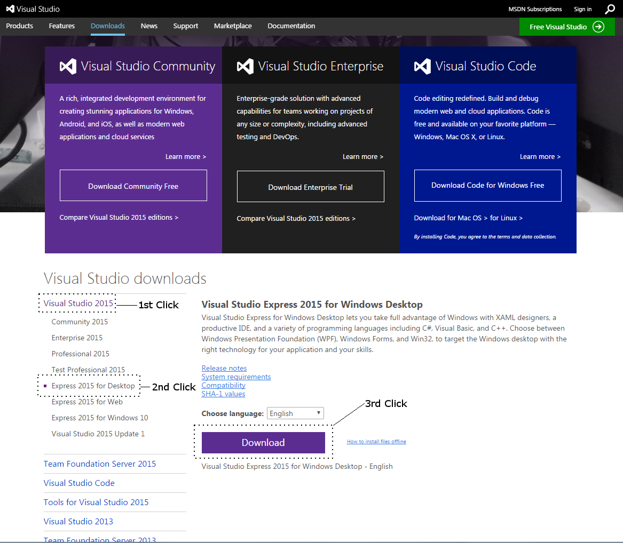
Task: Open the Documentation menu item
Action: (x=291, y=26)
